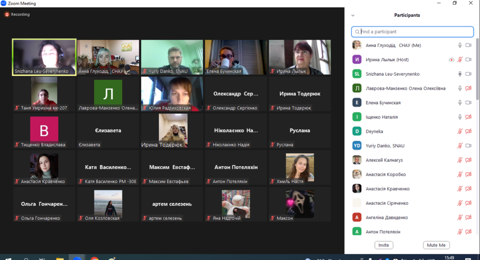Click the microphone icon for Елена Бучинская
This screenshot has width=480, height=260.
460,103
